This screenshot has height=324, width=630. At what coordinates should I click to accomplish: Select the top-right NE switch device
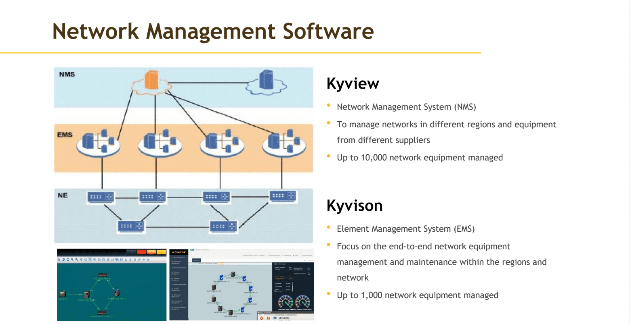click(x=283, y=196)
